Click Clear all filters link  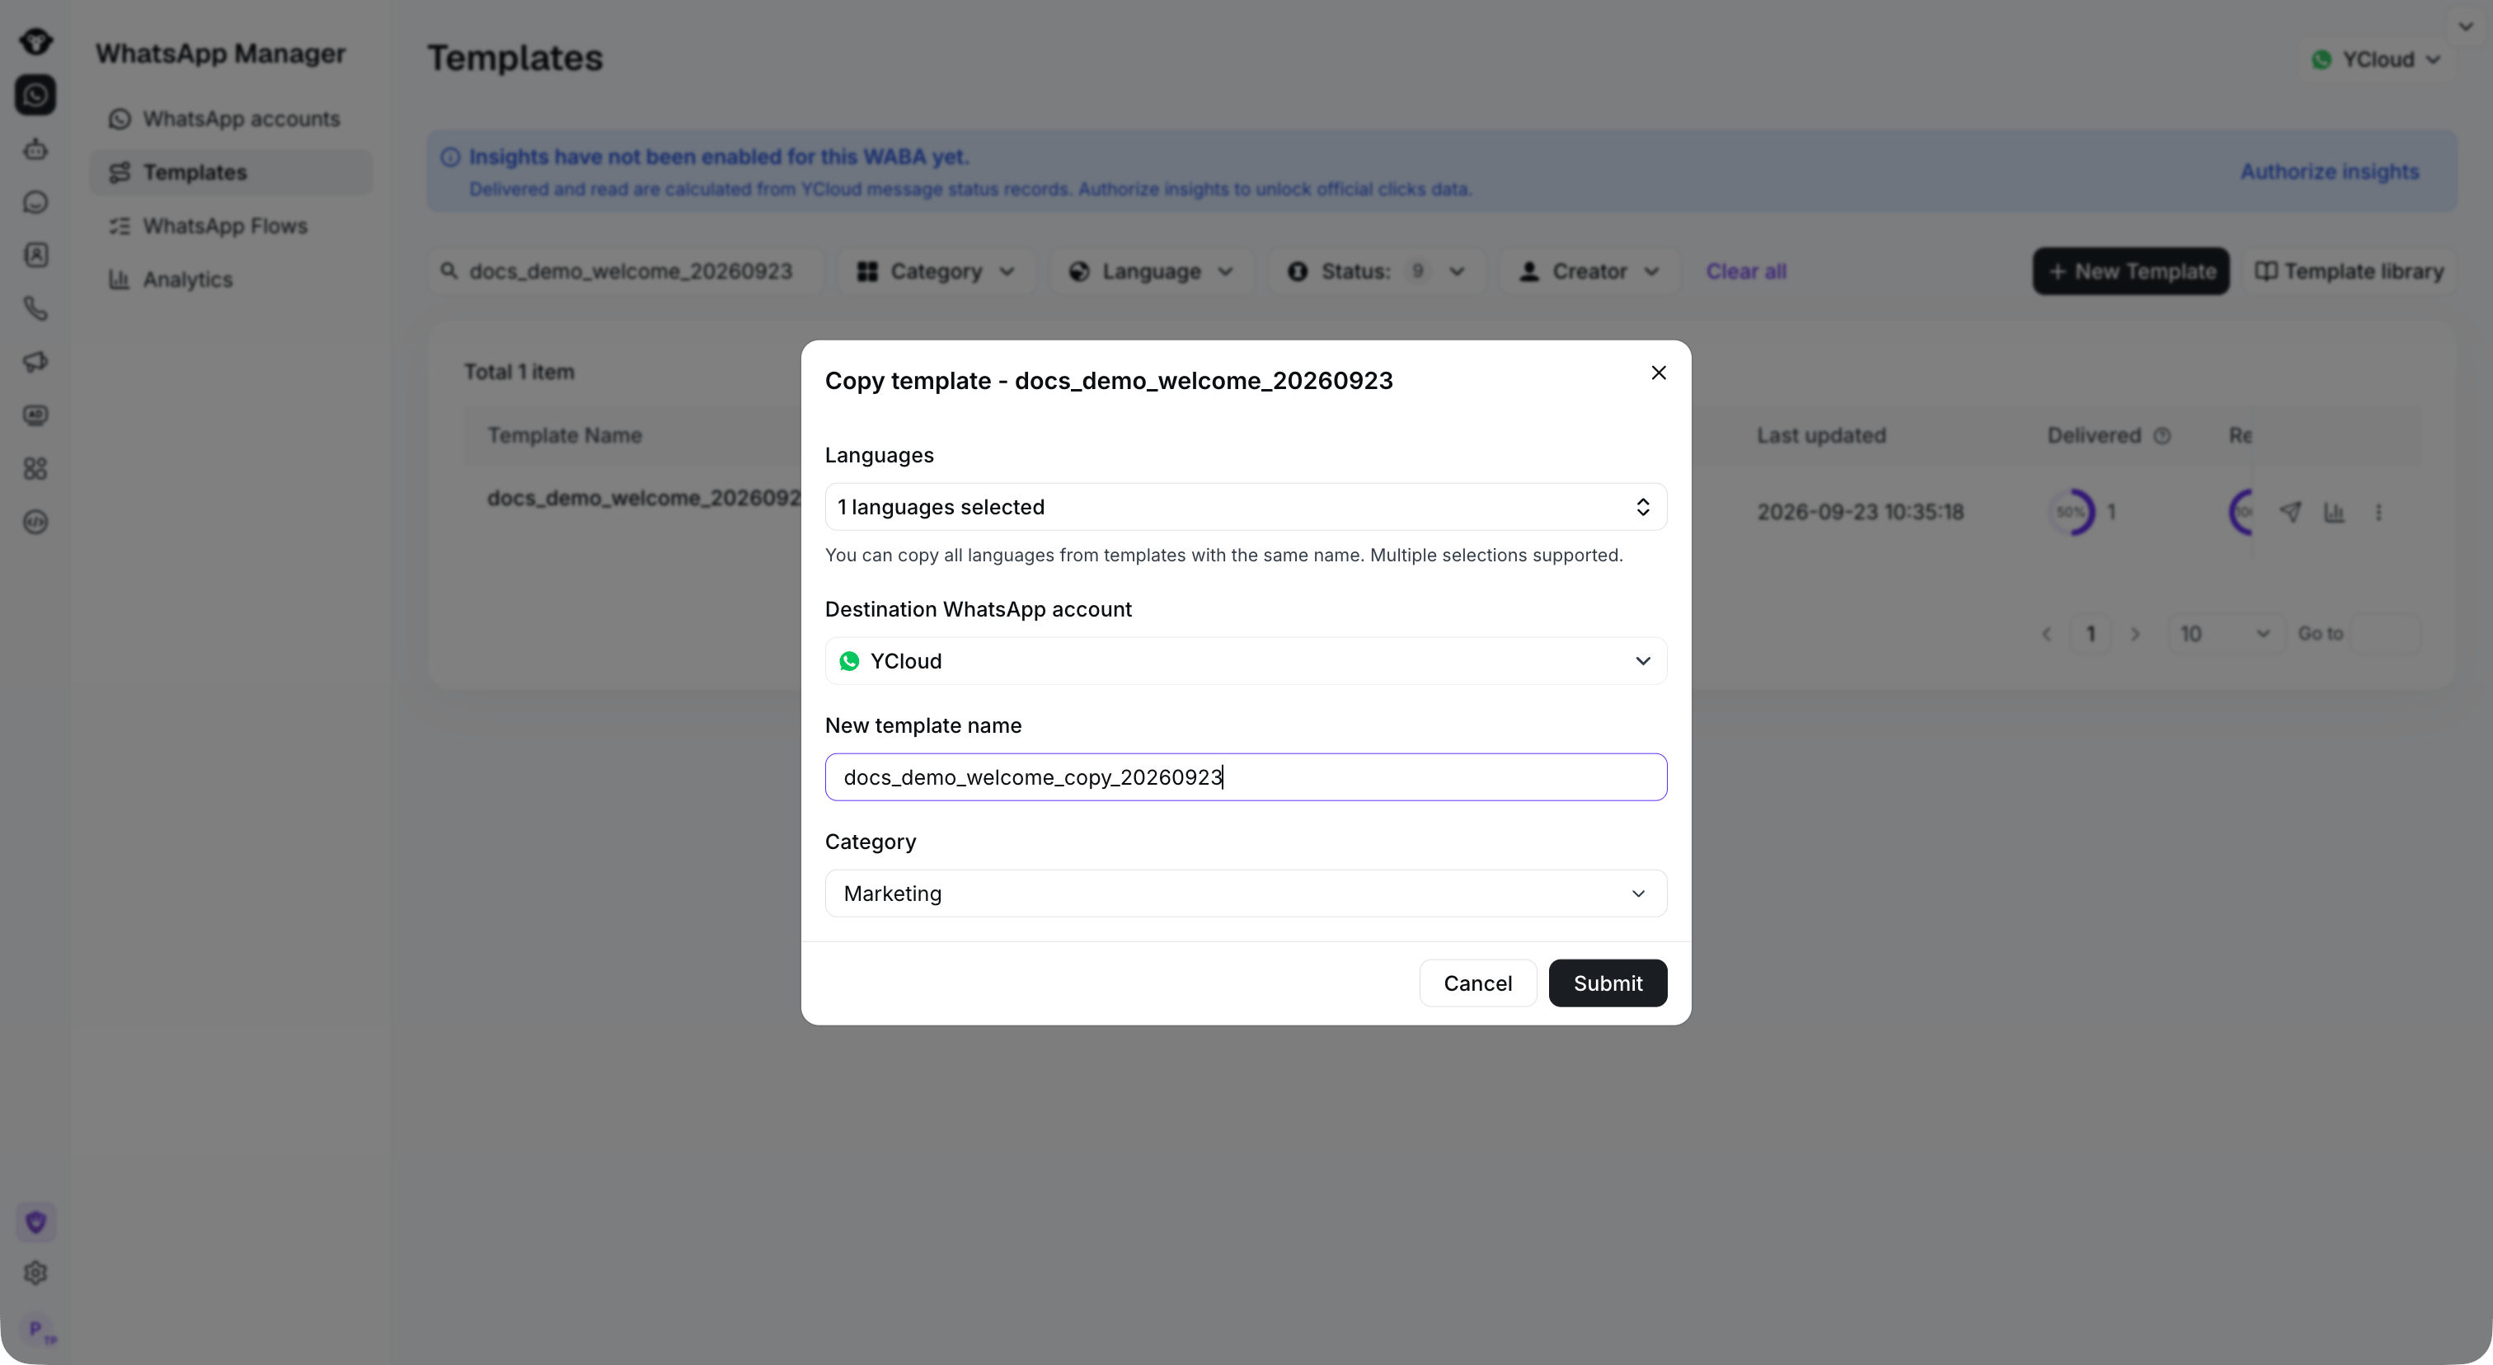tap(1746, 272)
